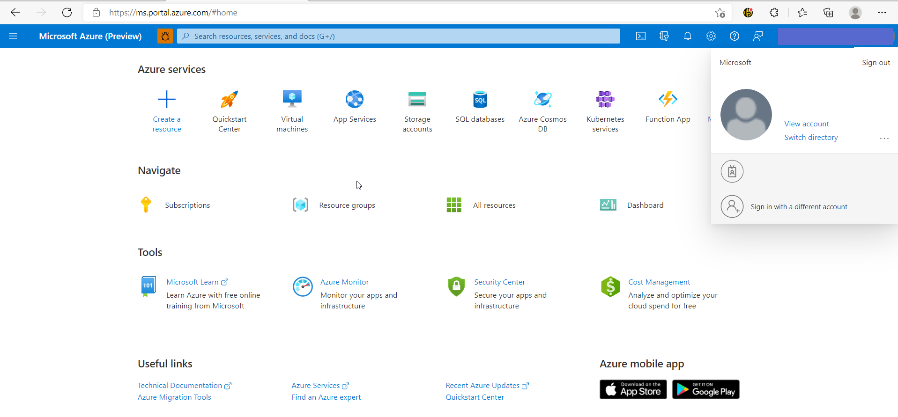Image resolution: width=898 pixels, height=417 pixels.
Task: Open browser Extensions puzzle icon
Action: pos(774,13)
